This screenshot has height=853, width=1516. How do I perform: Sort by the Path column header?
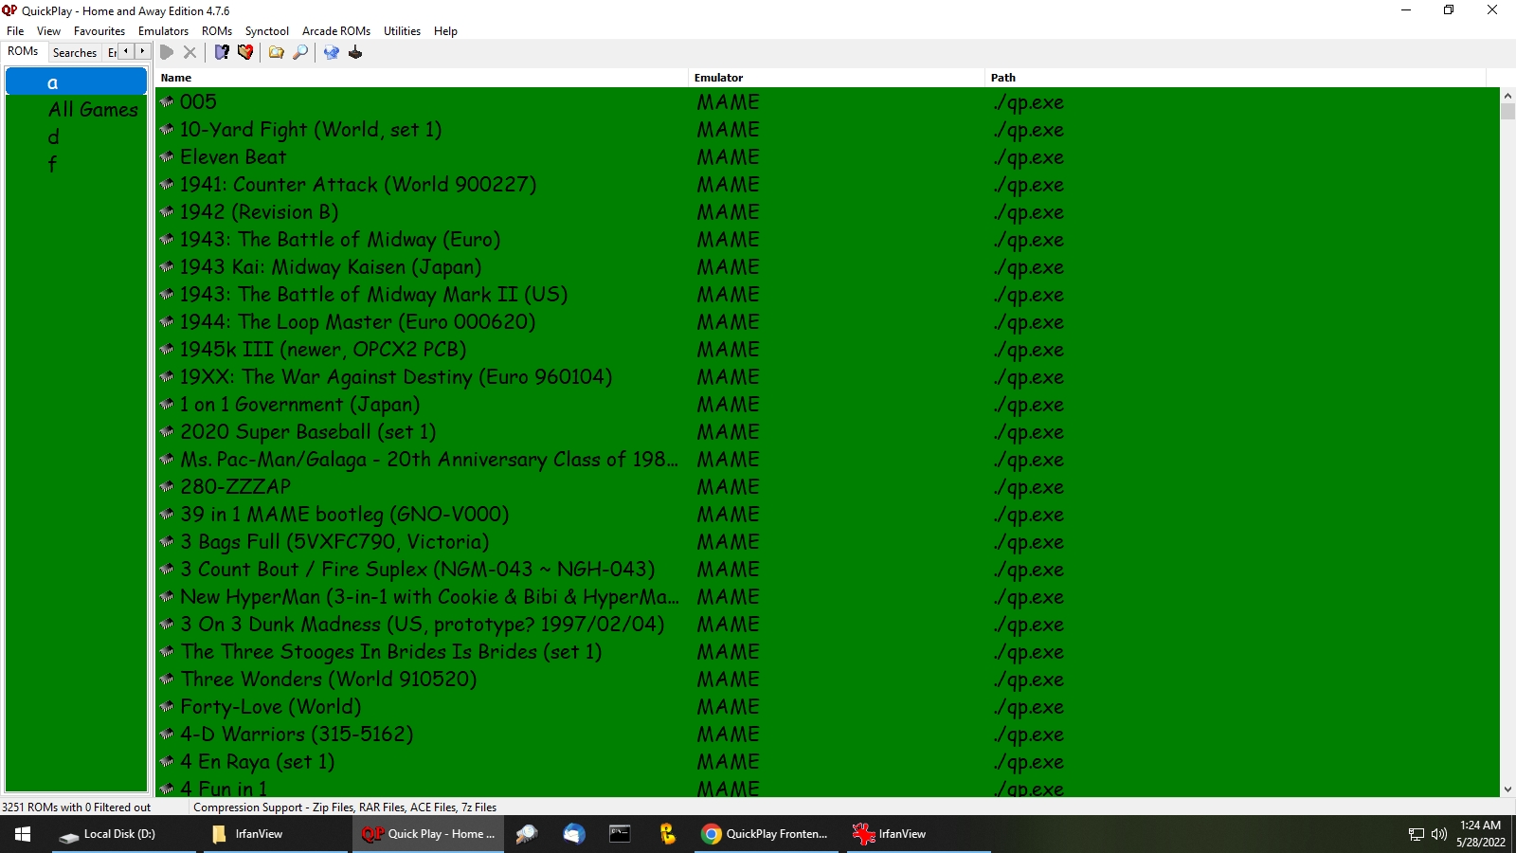coord(1236,78)
